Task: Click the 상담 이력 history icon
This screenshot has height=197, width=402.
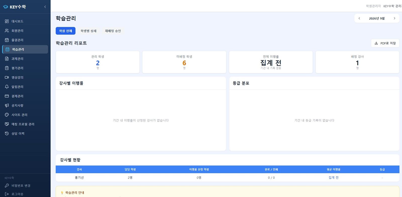Action: click(7, 133)
